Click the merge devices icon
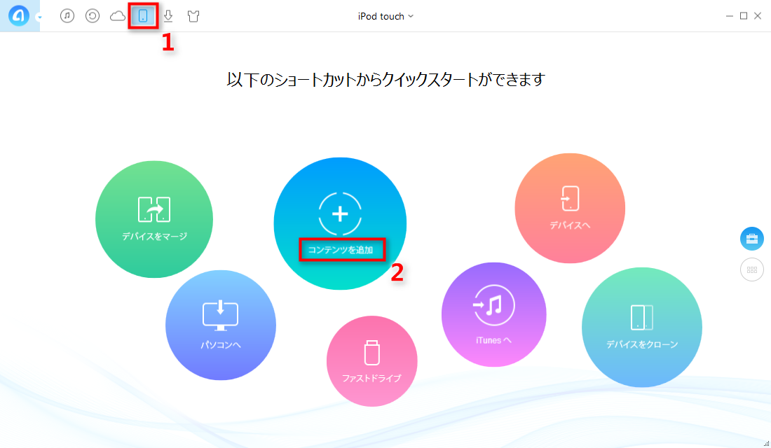771x448 pixels. pyautogui.click(x=154, y=209)
